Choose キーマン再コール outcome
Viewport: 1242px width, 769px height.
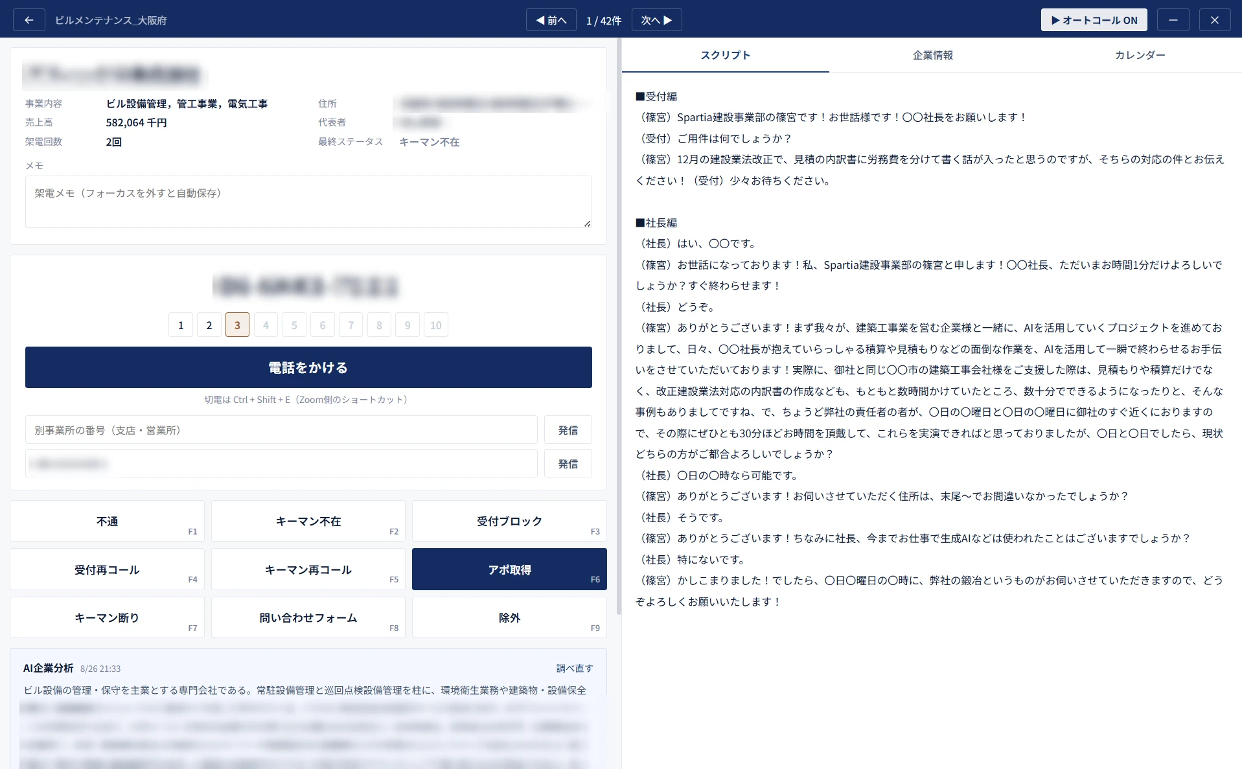tap(308, 569)
